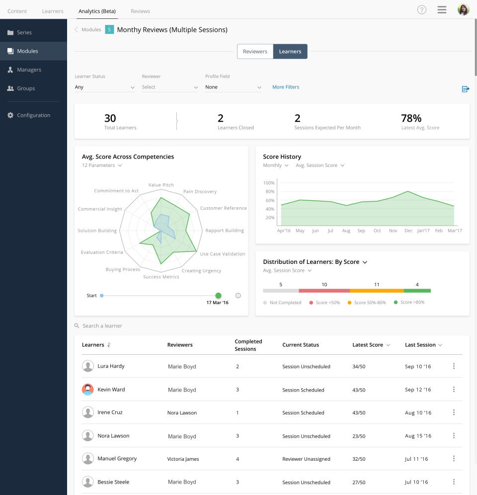Open the hamburger menu icon
Viewport: 477px width, 495px height.
(442, 10)
